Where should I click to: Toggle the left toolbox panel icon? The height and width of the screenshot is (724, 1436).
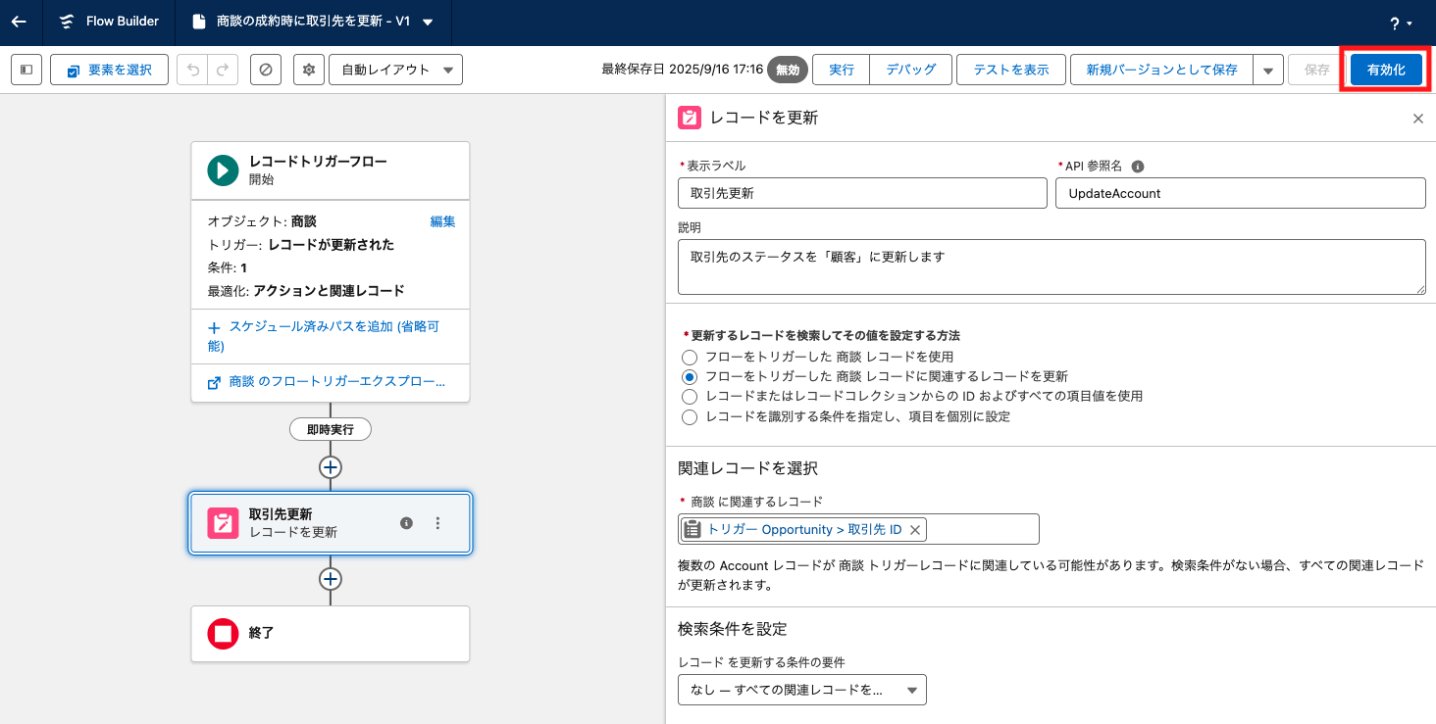[26, 70]
